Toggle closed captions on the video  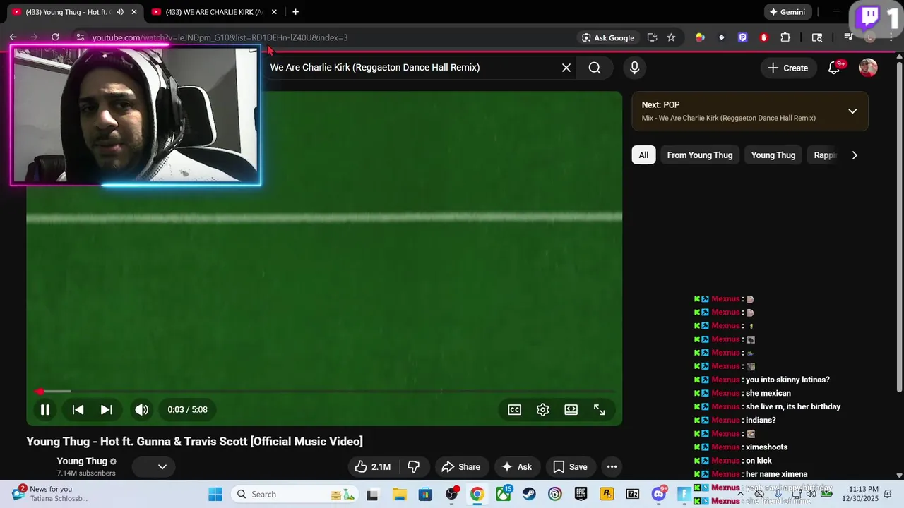[515, 409]
